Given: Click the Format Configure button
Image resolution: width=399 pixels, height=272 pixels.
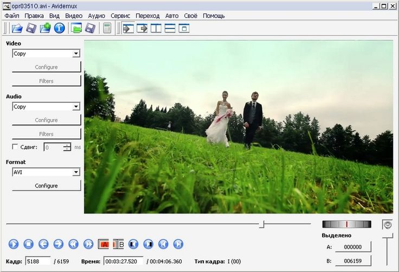Looking at the screenshot, I should [x=46, y=185].
